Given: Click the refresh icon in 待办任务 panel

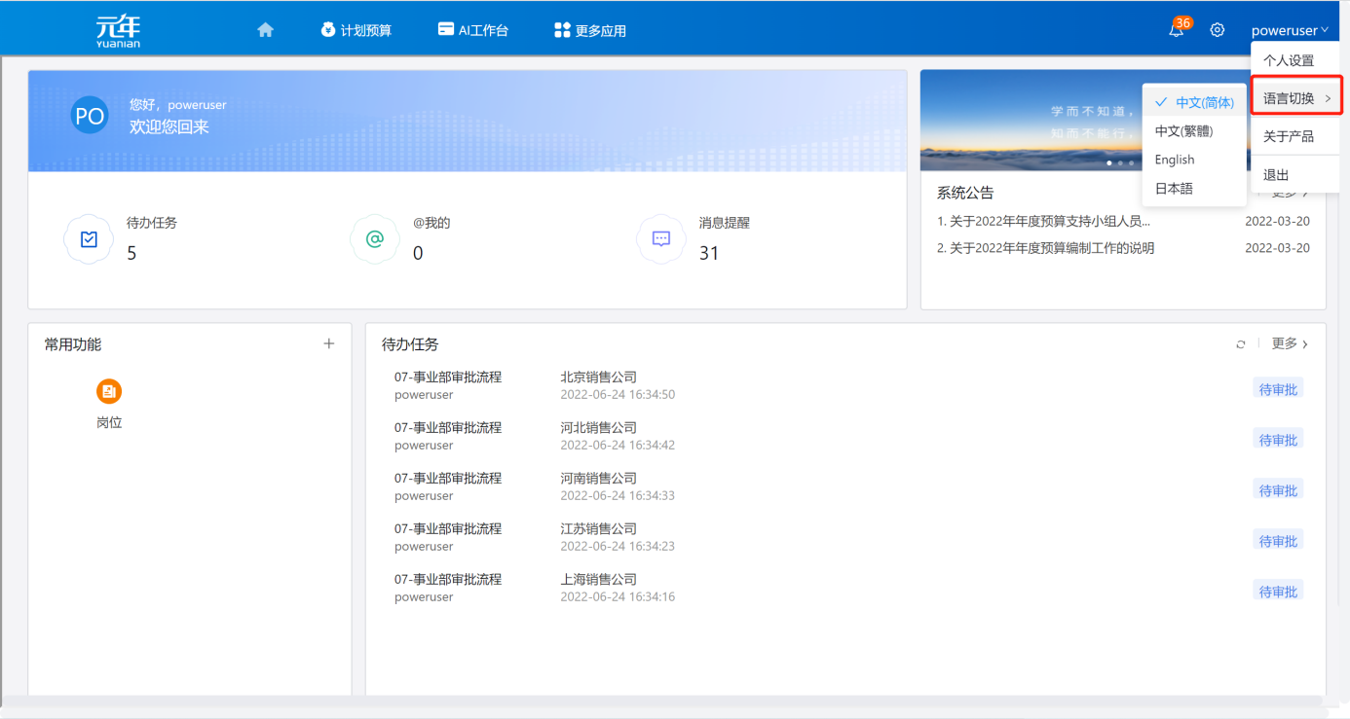Looking at the screenshot, I should coord(1241,343).
